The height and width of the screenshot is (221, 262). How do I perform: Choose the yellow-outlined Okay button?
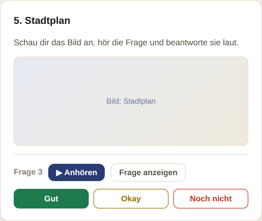[x=131, y=199]
